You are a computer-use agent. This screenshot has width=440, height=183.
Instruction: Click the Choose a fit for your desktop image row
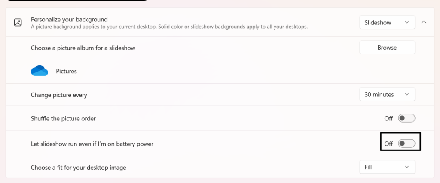tap(220, 167)
